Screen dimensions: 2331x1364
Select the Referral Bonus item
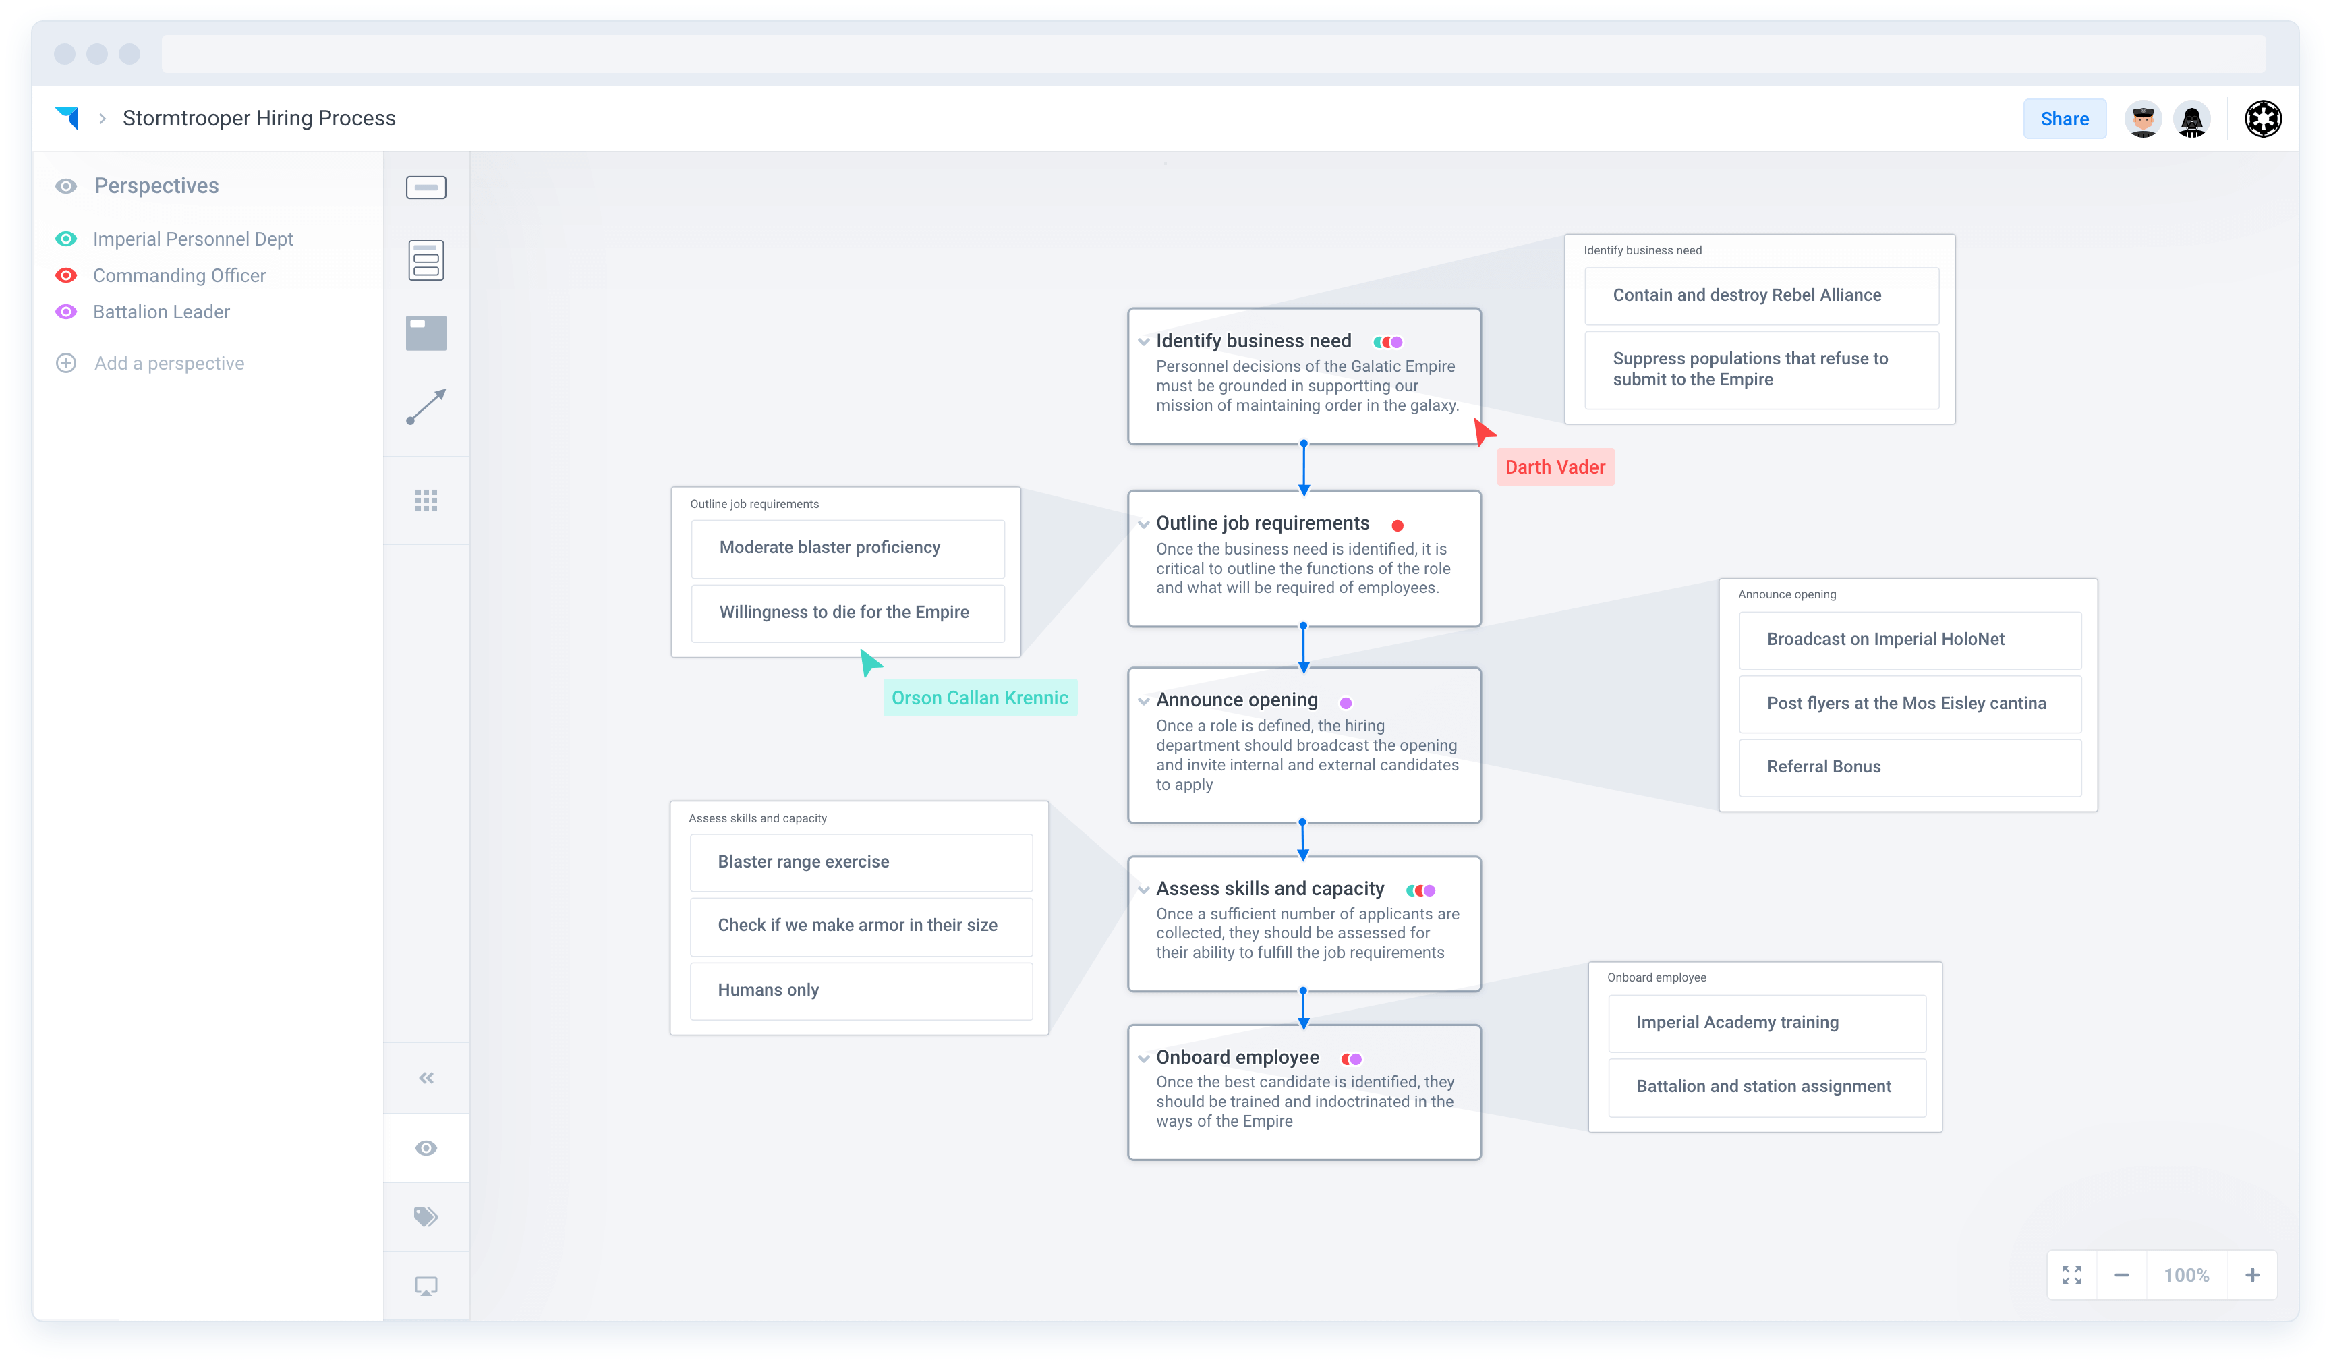click(1909, 767)
